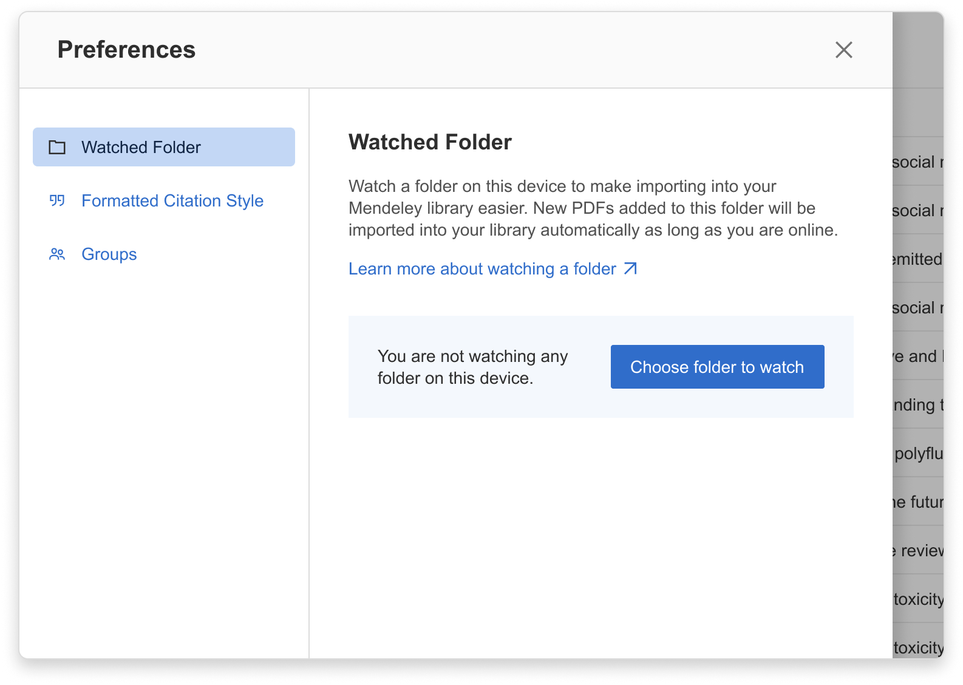The width and height of the screenshot is (963, 685).
Task: Click the 'nding' row in background library
Action: pyautogui.click(x=917, y=404)
